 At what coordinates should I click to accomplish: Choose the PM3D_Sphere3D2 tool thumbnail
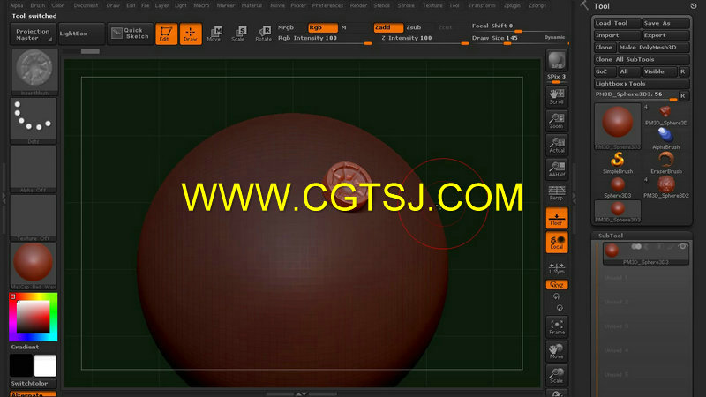(x=666, y=187)
